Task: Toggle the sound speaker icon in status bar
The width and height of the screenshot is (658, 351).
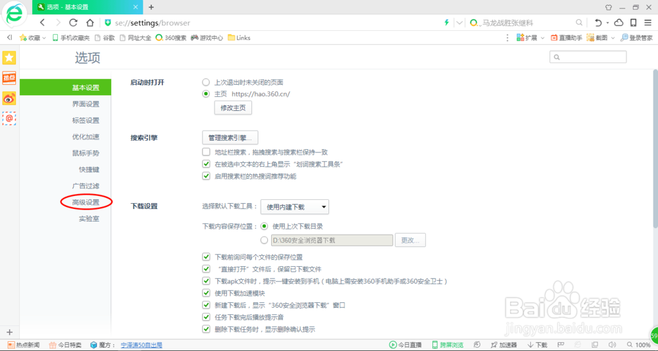Action: [613, 344]
